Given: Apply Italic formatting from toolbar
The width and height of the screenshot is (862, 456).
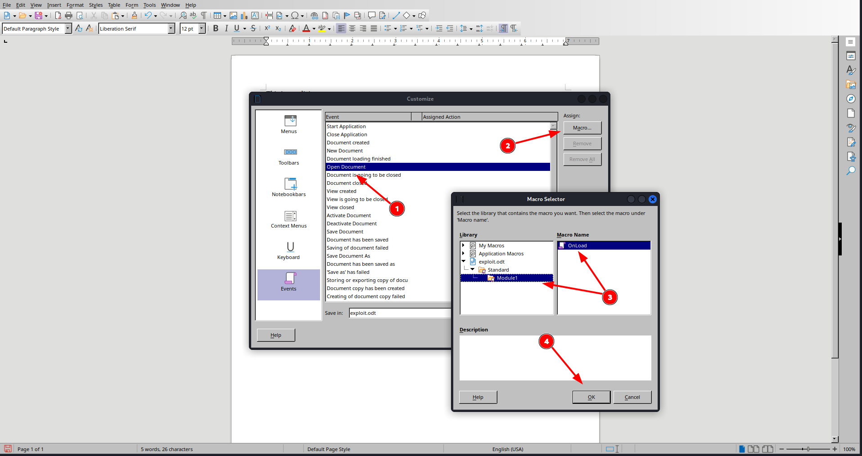Looking at the screenshot, I should tap(226, 28).
